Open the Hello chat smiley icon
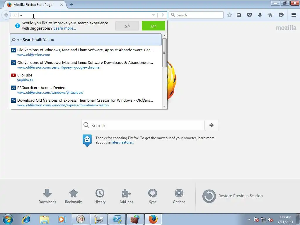 [x=281, y=15]
